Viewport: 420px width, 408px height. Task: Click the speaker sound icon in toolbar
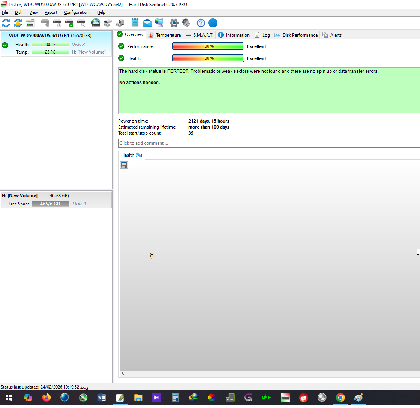click(x=186, y=23)
